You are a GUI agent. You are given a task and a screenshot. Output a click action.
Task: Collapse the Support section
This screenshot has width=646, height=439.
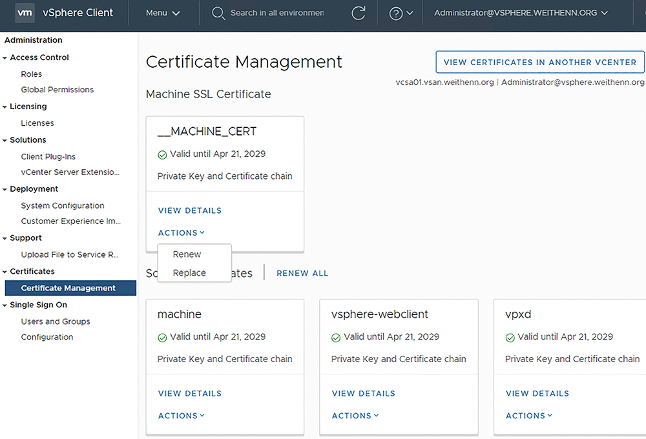5,238
